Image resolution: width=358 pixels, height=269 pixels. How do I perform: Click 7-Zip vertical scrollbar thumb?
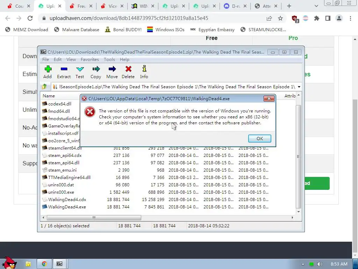[298, 157]
